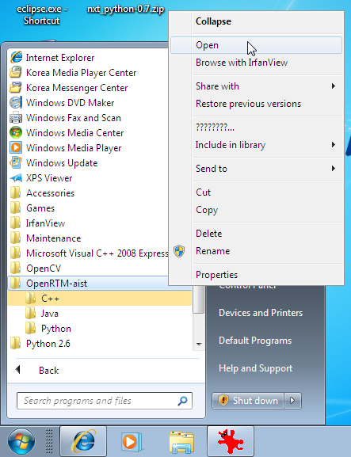Choose Rename from the context menu
Screen dimensions: 351x457
[256, 251]
